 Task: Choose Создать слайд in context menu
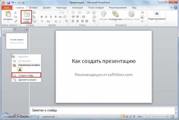(x=26, y=75)
